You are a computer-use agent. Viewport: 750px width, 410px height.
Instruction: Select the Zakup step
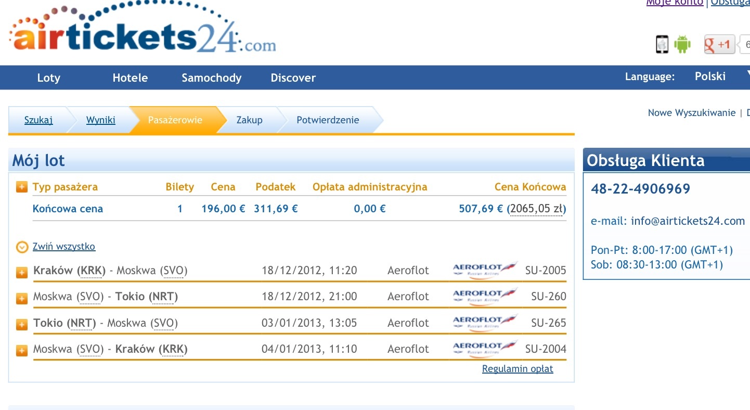coord(250,120)
